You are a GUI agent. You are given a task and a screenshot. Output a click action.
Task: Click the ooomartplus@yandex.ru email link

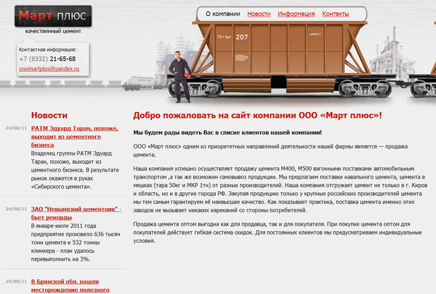pos(49,69)
